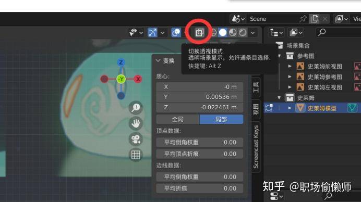
Task: Adjust edge 平均倒角权重 slider
Action: tap(200, 177)
